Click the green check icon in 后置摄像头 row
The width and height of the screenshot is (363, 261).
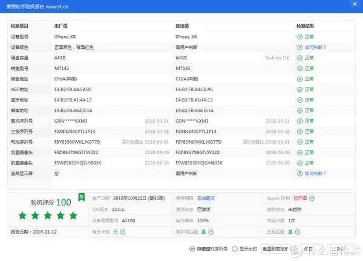(x=299, y=153)
